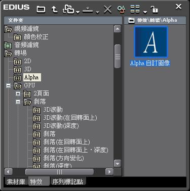Change the view mode icon
Image resolution: width=190 pixels, height=191 pixels.
coord(135,9)
